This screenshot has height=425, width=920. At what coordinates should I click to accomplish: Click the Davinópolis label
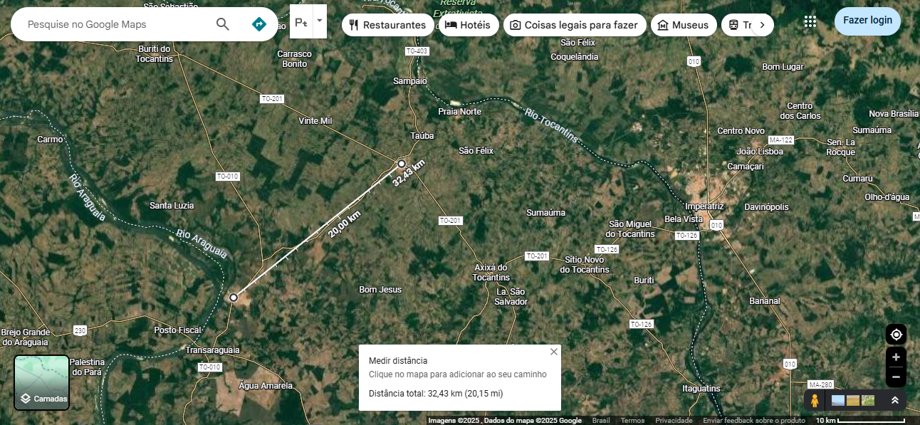766,207
